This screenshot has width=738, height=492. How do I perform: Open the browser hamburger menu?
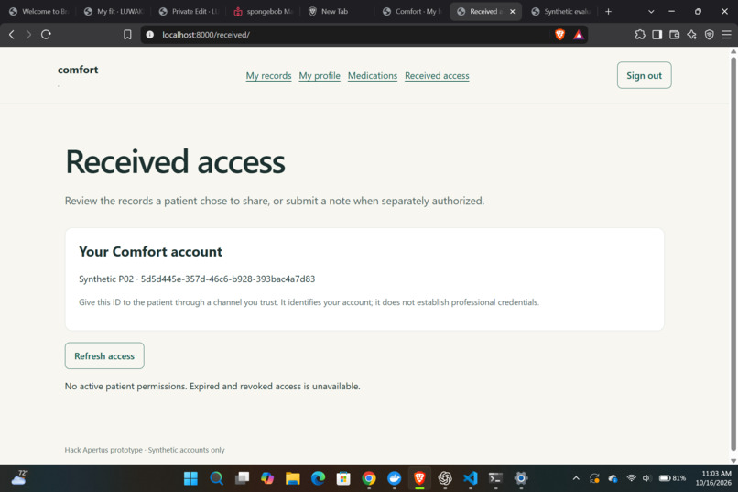[726, 35]
